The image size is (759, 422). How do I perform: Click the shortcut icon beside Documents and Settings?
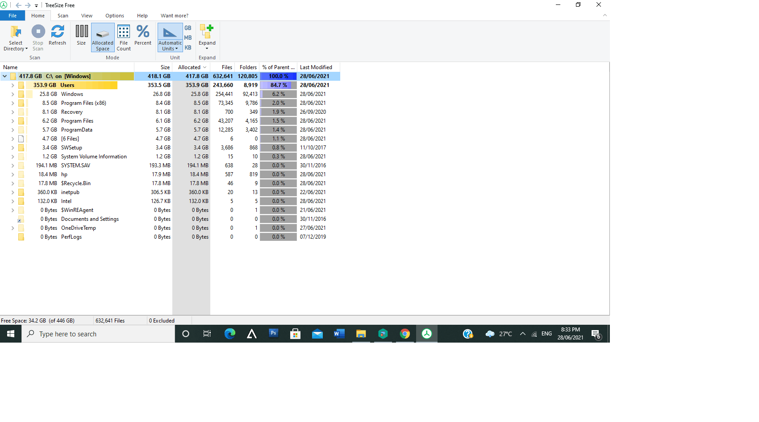[x=21, y=219]
